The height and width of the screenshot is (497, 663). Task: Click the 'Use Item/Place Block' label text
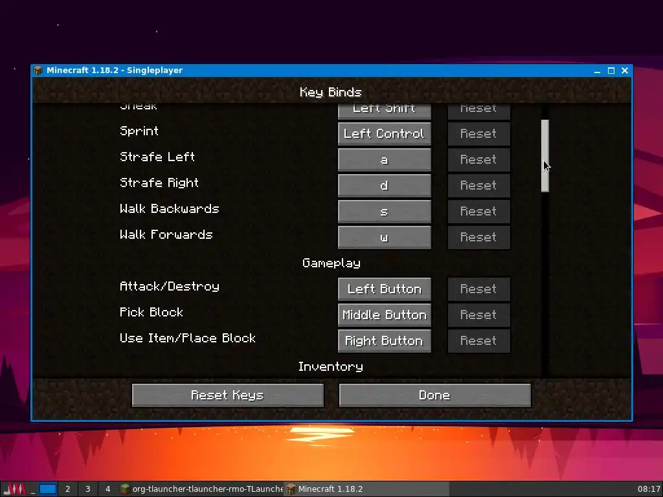pyautogui.click(x=188, y=338)
